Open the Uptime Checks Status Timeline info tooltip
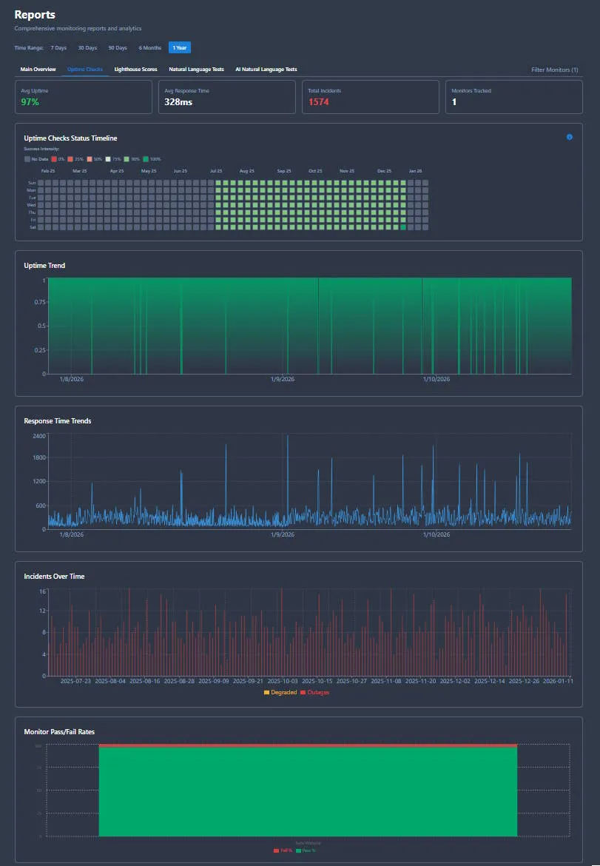Screen dimensions: 600x866 pos(568,137)
